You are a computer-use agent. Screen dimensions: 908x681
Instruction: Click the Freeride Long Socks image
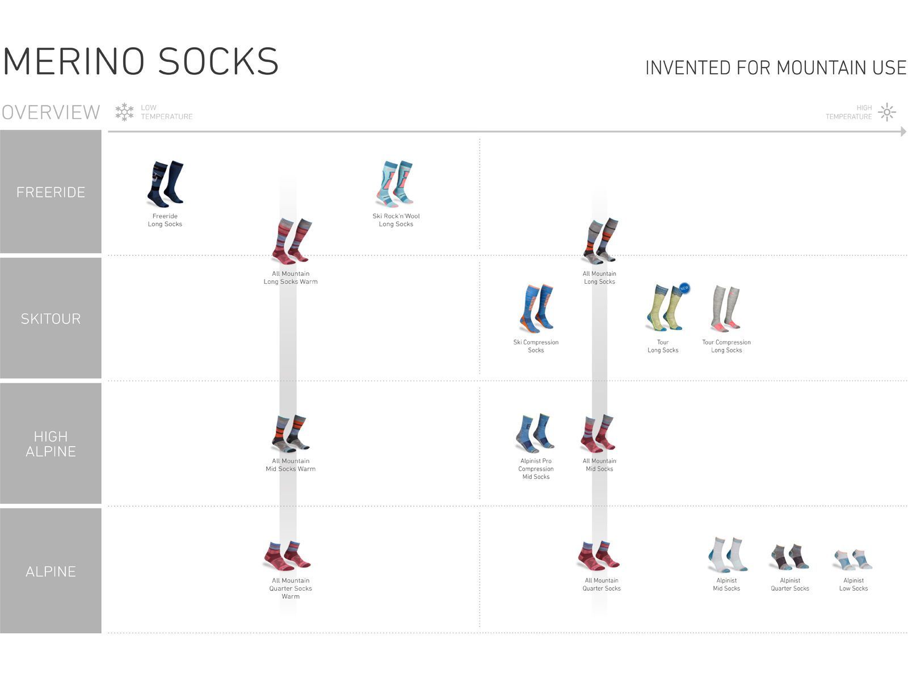pyautogui.click(x=165, y=184)
